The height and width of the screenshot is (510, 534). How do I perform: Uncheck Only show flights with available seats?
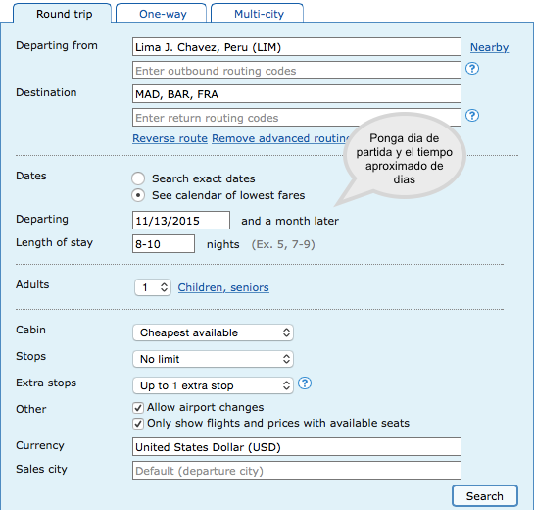pyautogui.click(x=138, y=424)
